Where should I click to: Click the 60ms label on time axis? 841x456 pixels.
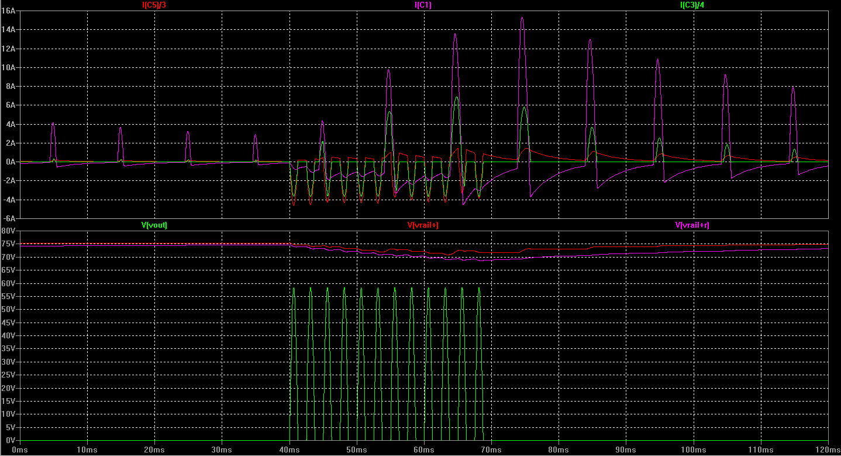[x=424, y=450]
